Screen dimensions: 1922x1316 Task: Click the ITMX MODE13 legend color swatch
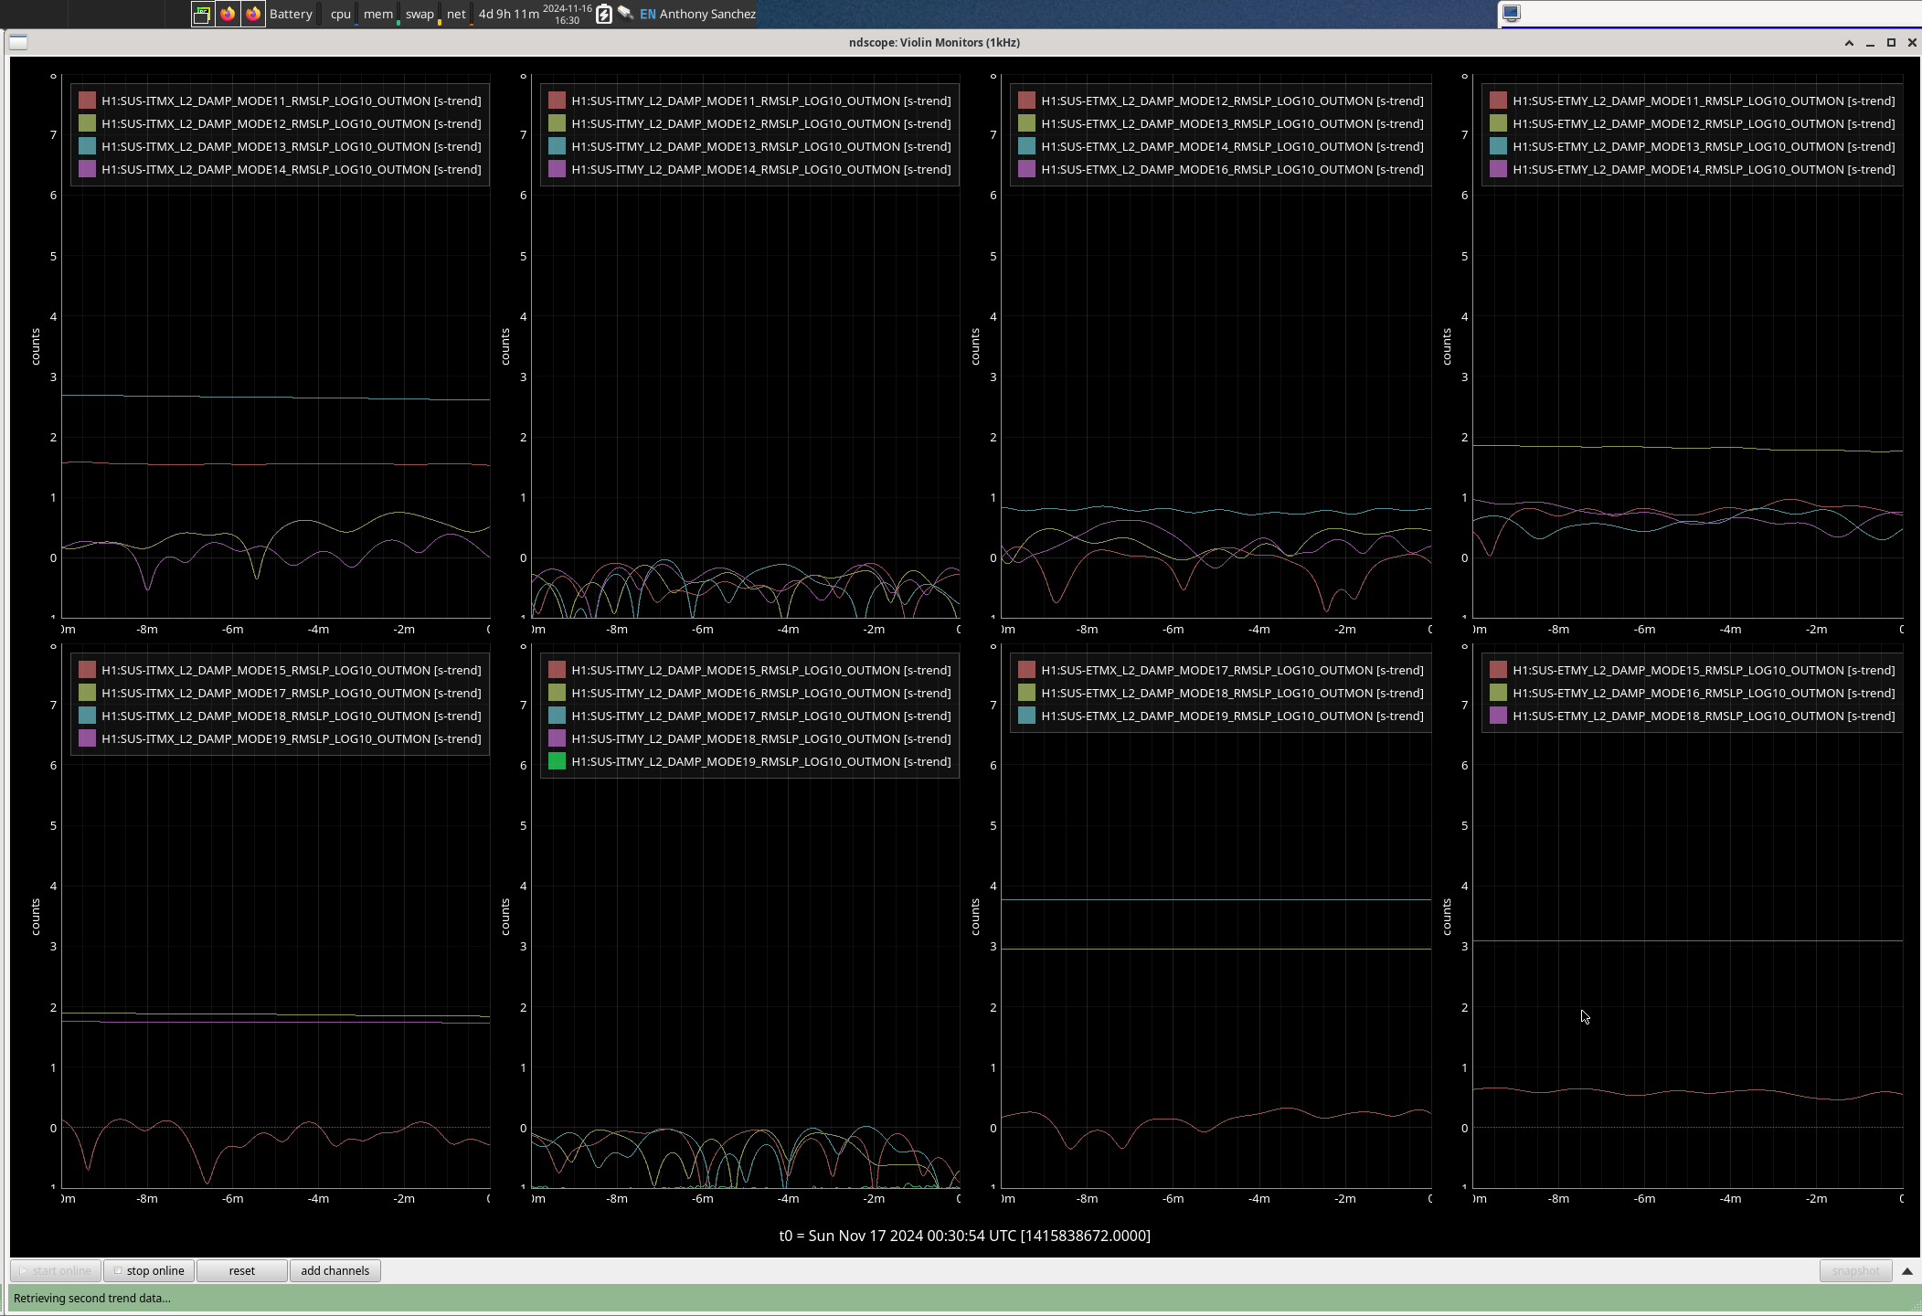click(x=88, y=146)
